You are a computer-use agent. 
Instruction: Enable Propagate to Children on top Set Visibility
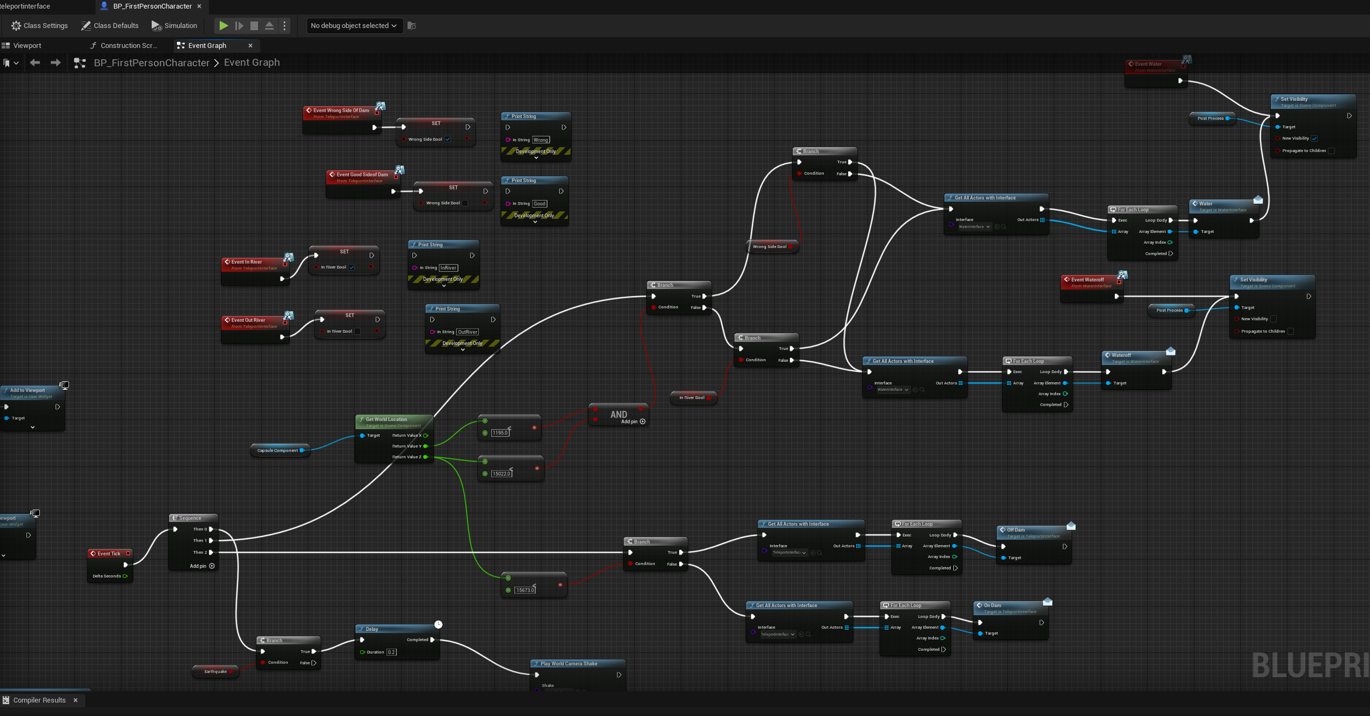pos(1331,151)
